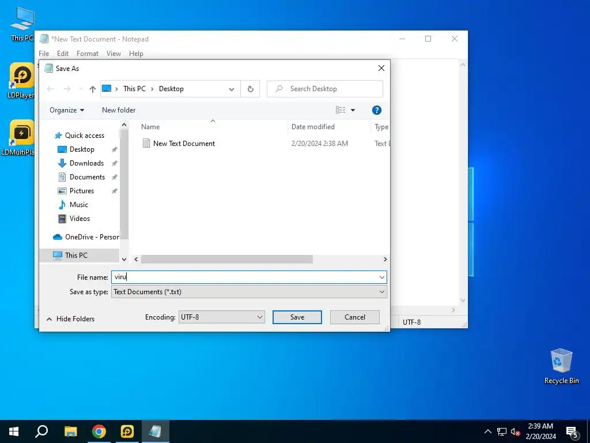Click the OneDrive cloud icon
This screenshot has width=590, height=443.
(58, 237)
